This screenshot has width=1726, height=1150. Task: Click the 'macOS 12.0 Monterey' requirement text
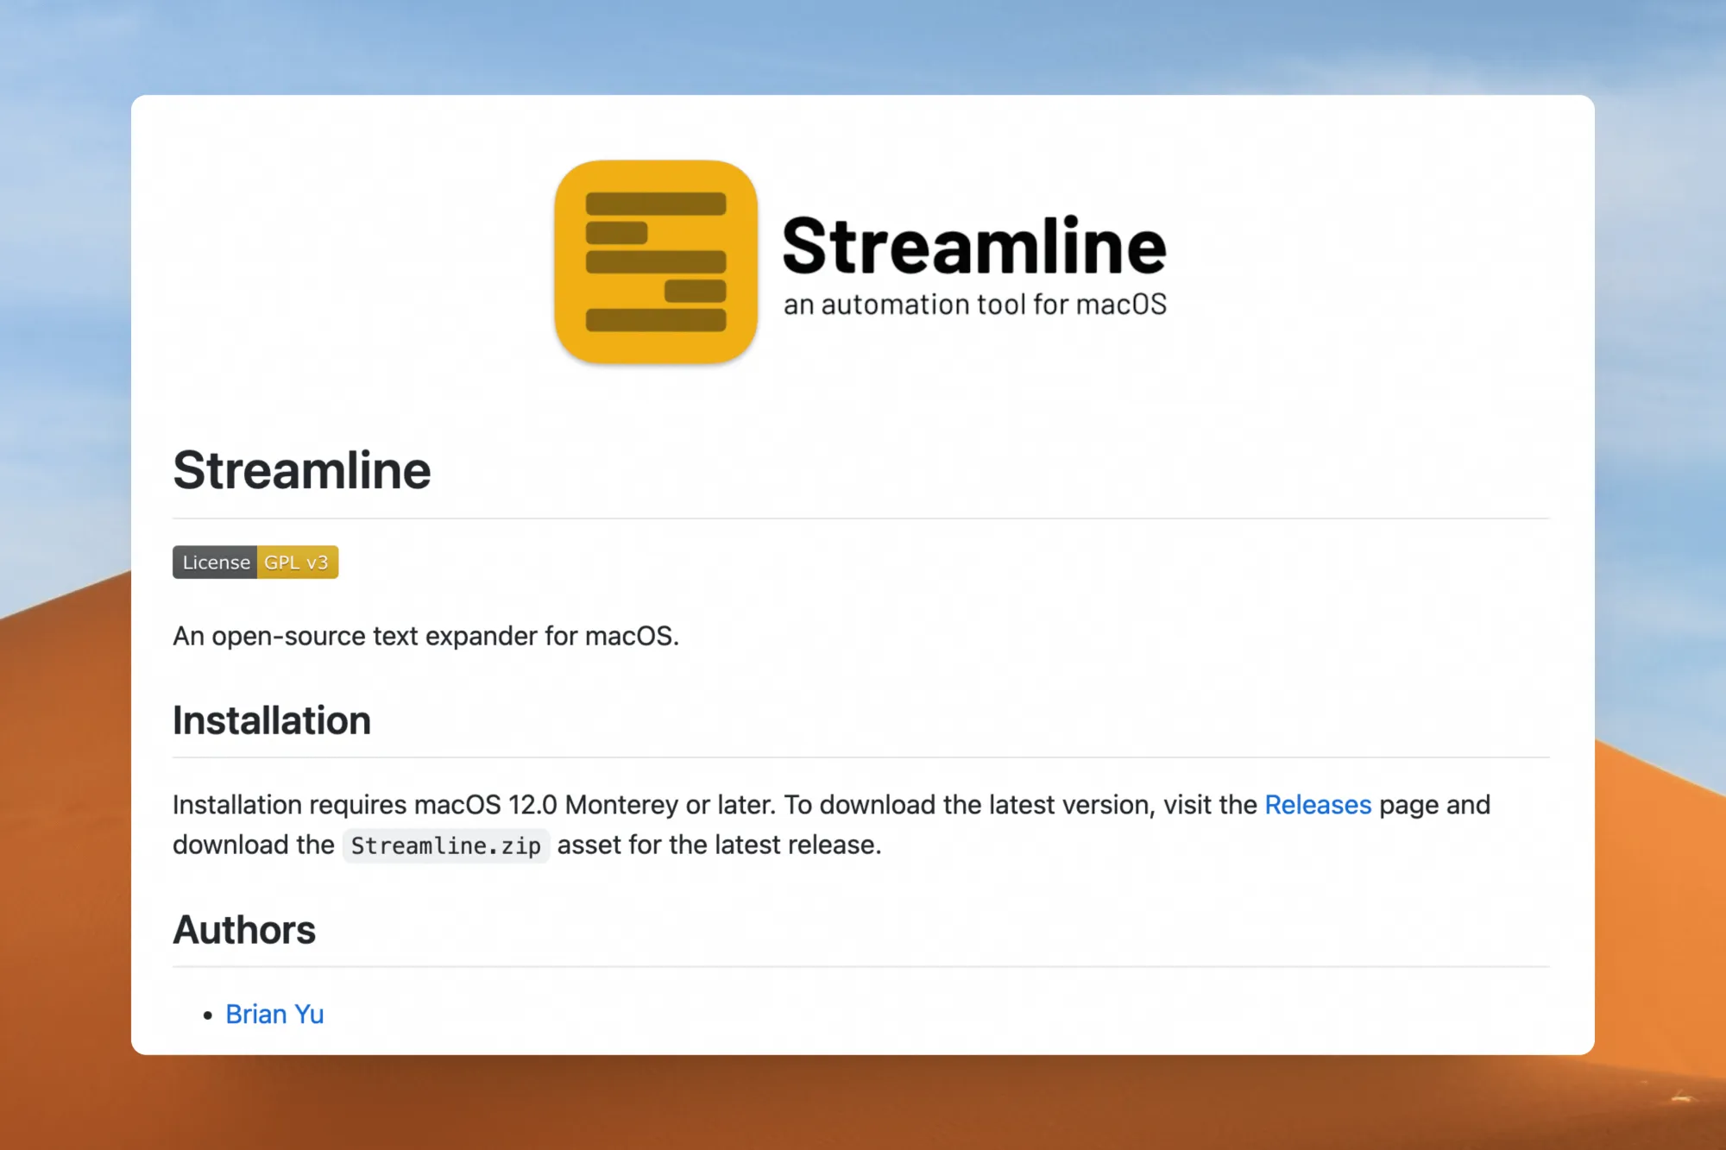point(545,805)
